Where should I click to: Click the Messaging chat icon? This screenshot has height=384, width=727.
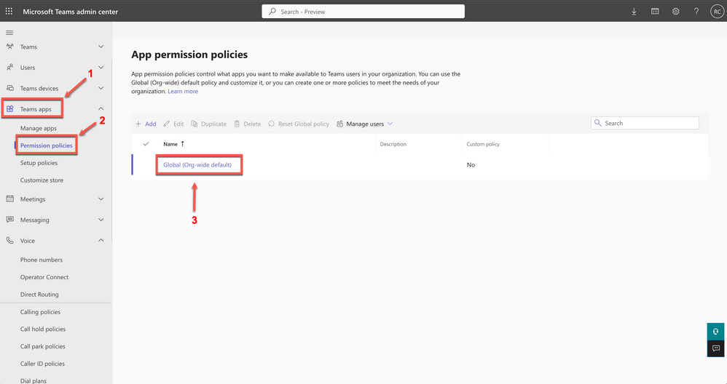point(9,220)
